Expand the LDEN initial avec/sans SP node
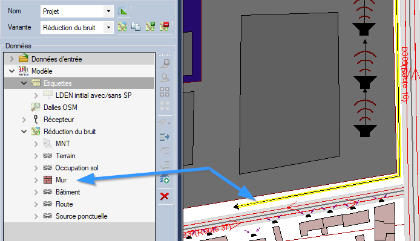This screenshot has height=241, width=420. coord(36,95)
